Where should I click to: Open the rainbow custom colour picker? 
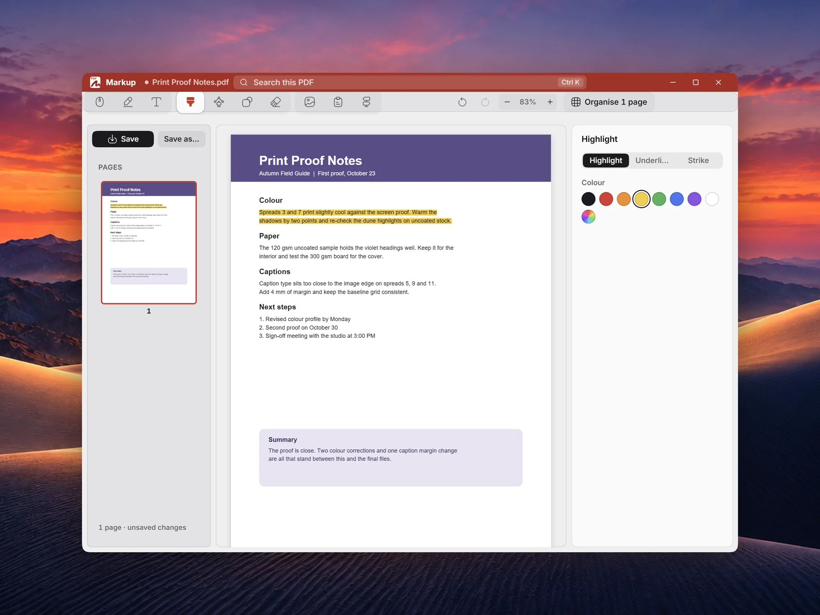click(x=588, y=217)
